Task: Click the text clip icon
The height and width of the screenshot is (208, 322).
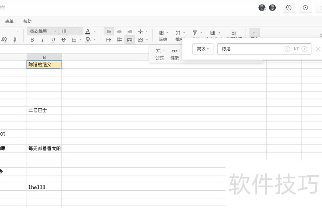Action: point(119,40)
